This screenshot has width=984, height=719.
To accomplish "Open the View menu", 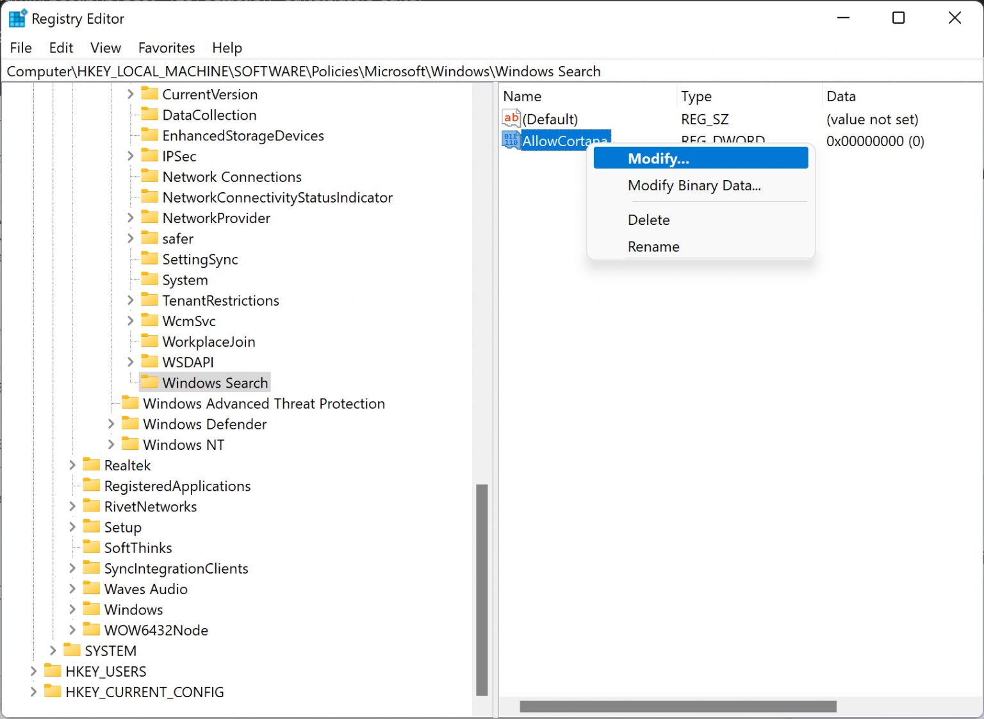I will 106,48.
